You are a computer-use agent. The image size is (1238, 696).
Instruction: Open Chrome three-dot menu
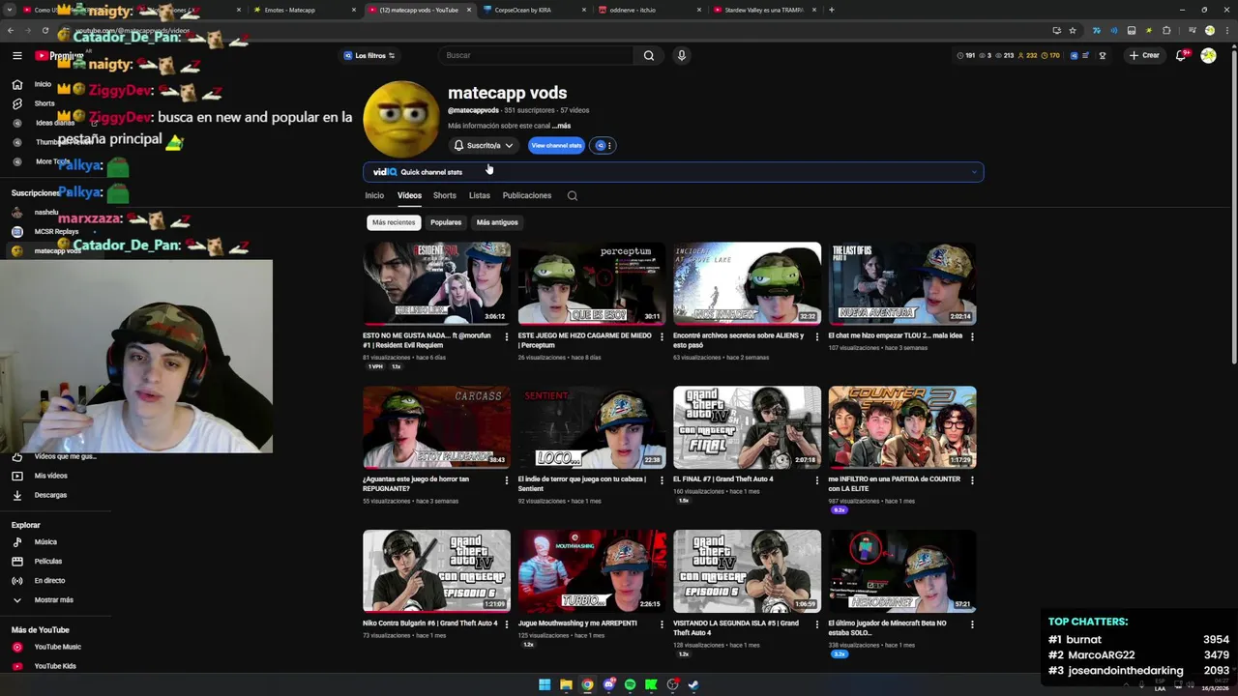point(1225,30)
